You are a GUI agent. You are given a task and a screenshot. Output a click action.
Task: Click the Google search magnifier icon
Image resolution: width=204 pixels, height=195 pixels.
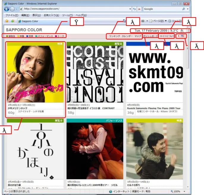tap(183, 9)
